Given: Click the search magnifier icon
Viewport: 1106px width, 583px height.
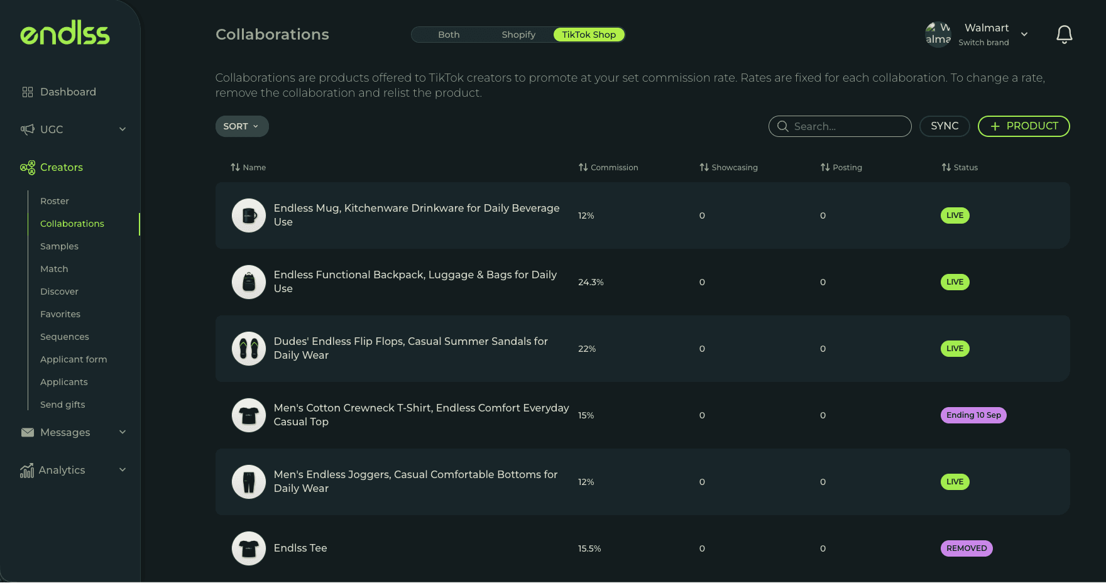Looking at the screenshot, I should (x=783, y=126).
